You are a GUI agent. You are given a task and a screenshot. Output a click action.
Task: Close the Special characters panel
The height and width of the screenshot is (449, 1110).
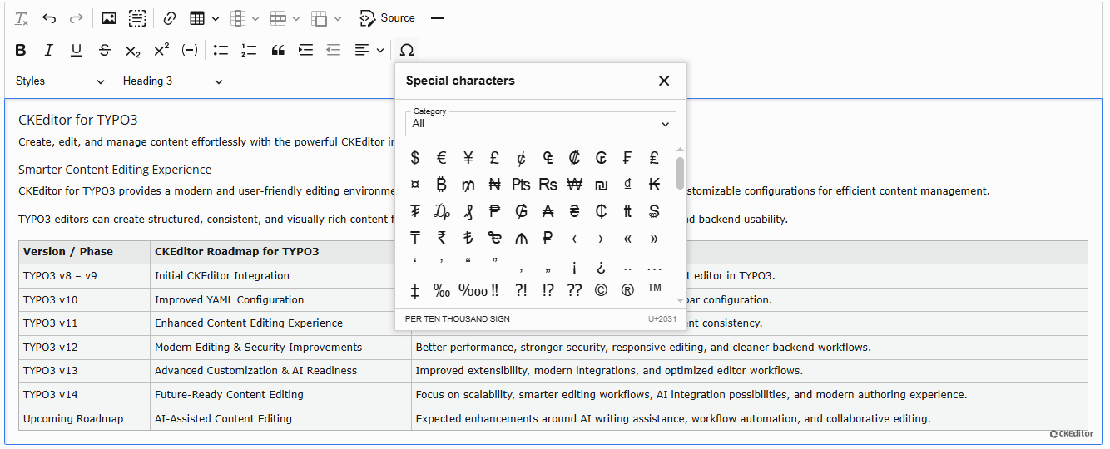coord(664,81)
